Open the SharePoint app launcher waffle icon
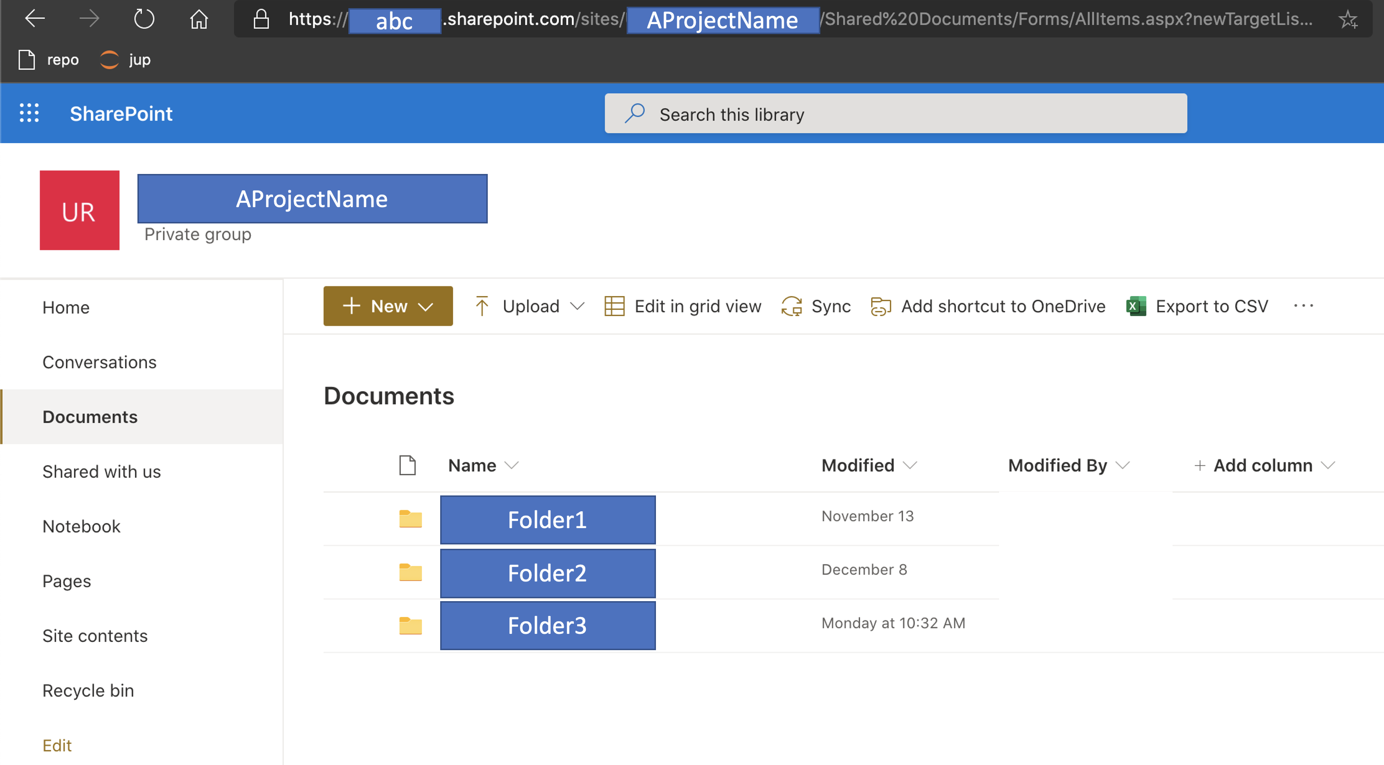 [29, 113]
